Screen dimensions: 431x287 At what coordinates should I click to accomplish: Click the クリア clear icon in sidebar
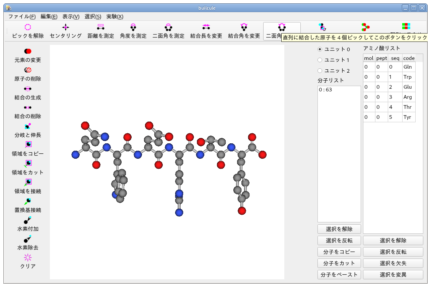pyautogui.click(x=28, y=258)
